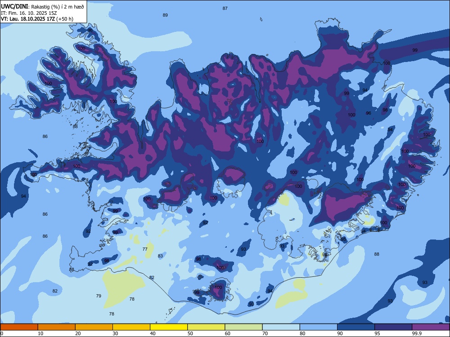Click the legend tick label '60'
The height and width of the screenshot is (337, 450).
[x=228, y=333]
